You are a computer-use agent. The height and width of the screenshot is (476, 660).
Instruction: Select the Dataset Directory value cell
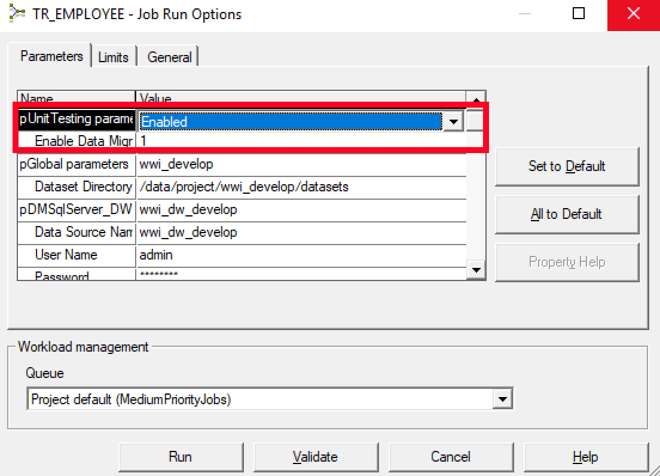tap(239, 187)
